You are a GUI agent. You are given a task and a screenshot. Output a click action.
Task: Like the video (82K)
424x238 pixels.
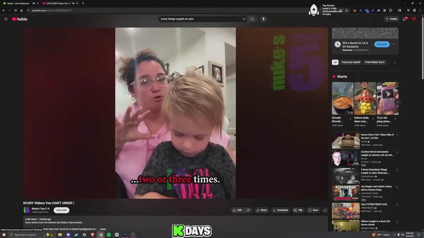tap(237, 210)
